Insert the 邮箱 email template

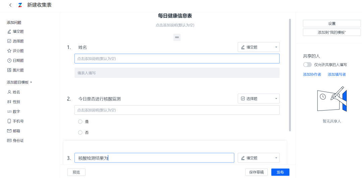point(14,131)
